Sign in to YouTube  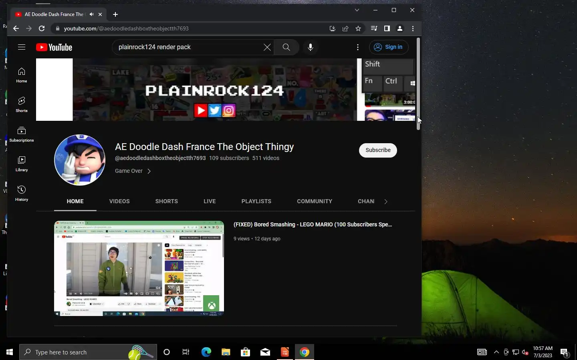tap(388, 47)
